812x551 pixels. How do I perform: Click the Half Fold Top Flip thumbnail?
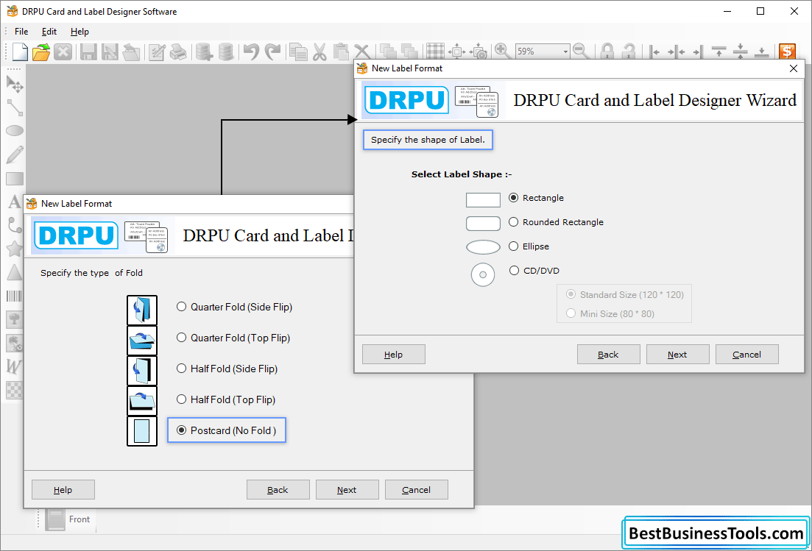[x=142, y=400]
